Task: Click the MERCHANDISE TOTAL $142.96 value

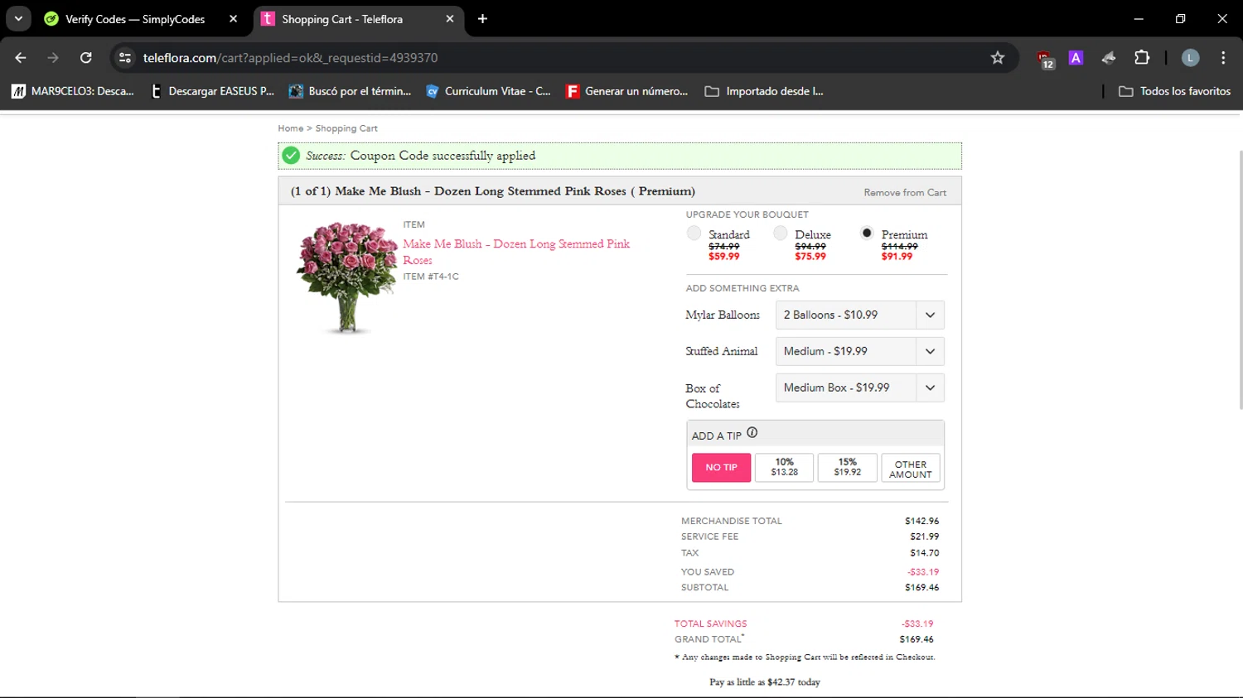Action: (922, 521)
